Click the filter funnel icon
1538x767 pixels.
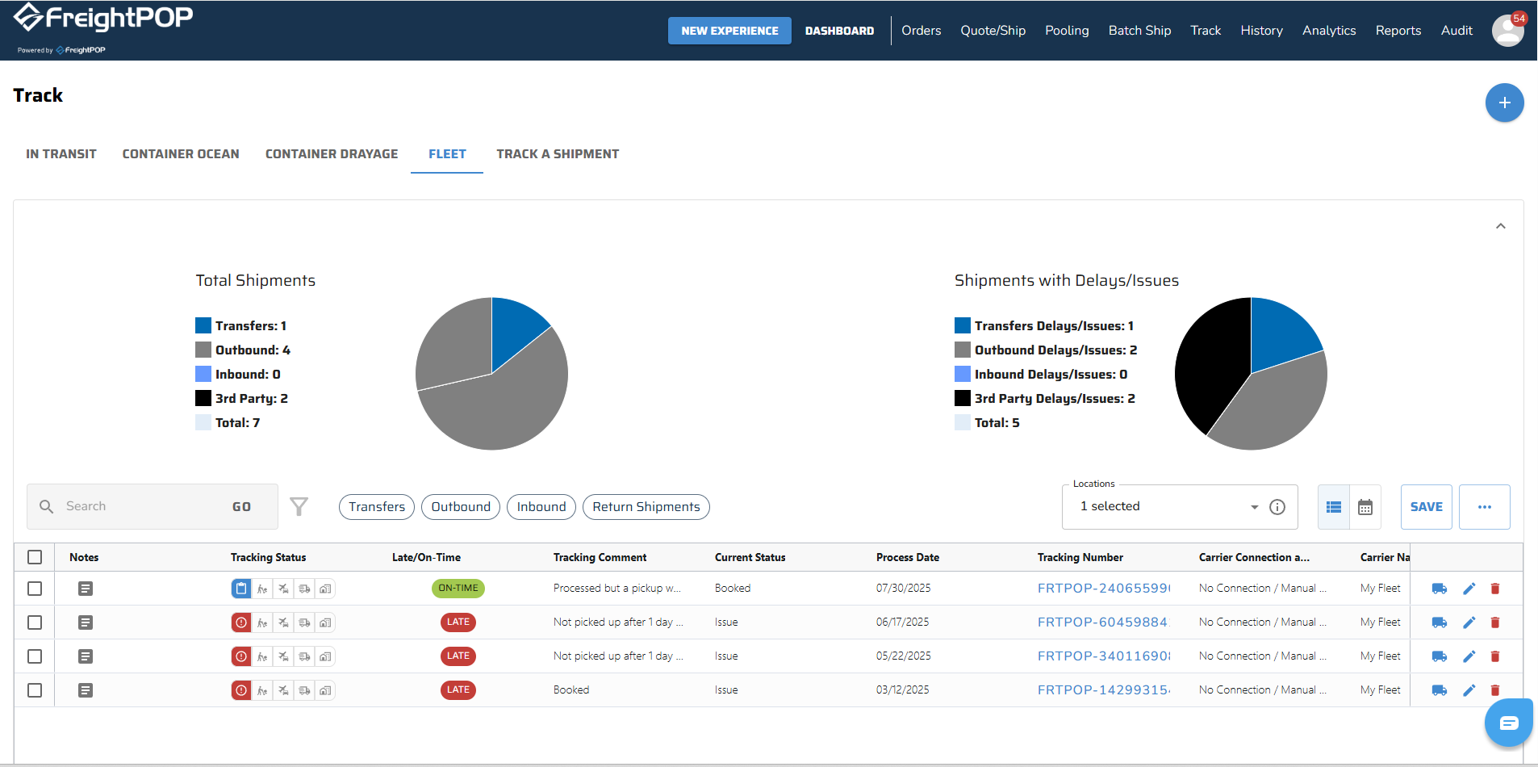299,506
